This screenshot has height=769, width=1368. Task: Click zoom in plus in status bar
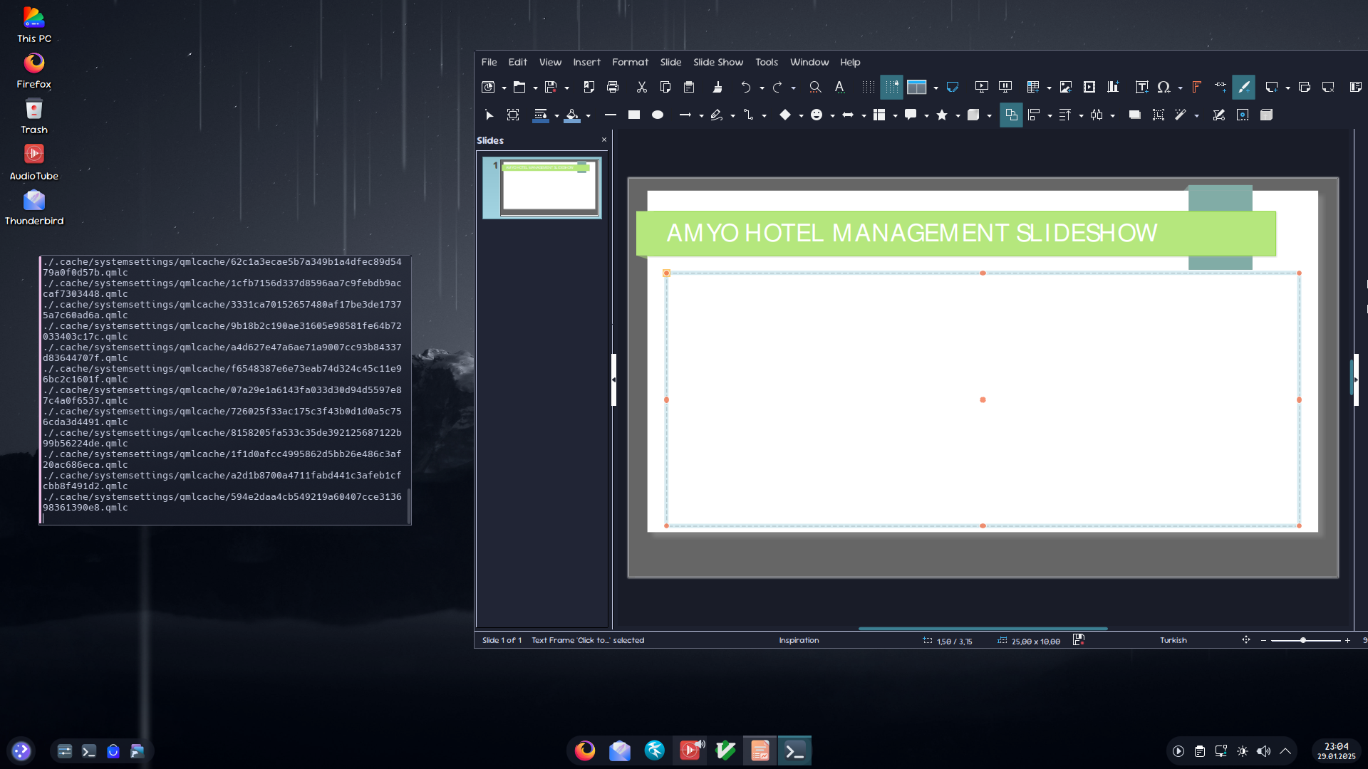pyautogui.click(x=1347, y=640)
